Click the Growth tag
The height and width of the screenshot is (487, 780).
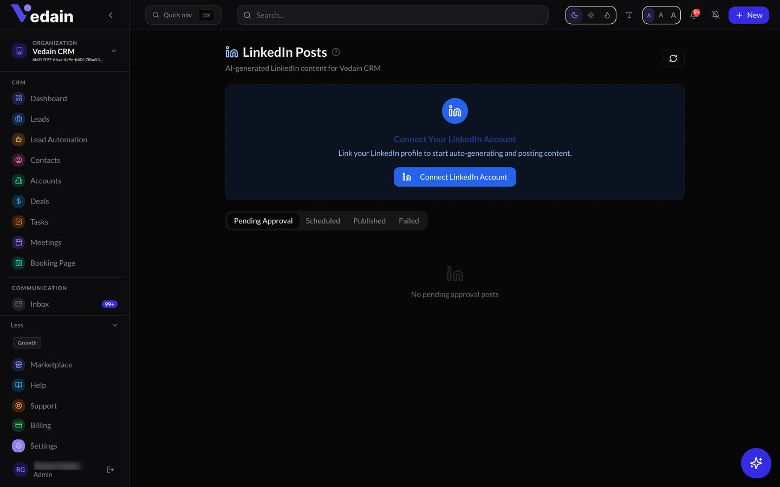coord(27,343)
